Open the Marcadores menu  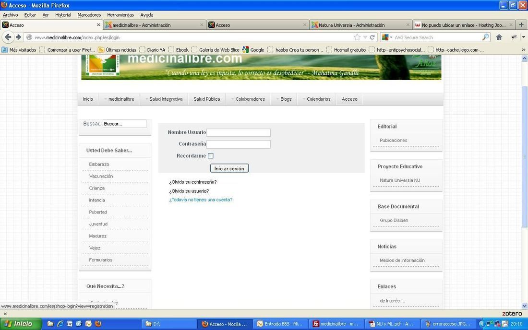(x=89, y=15)
